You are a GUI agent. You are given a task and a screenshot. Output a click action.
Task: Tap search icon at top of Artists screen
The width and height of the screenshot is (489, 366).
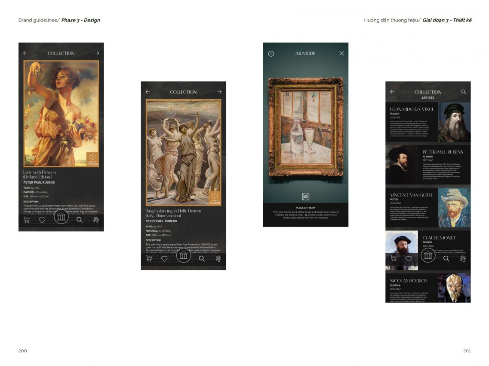coord(464,92)
